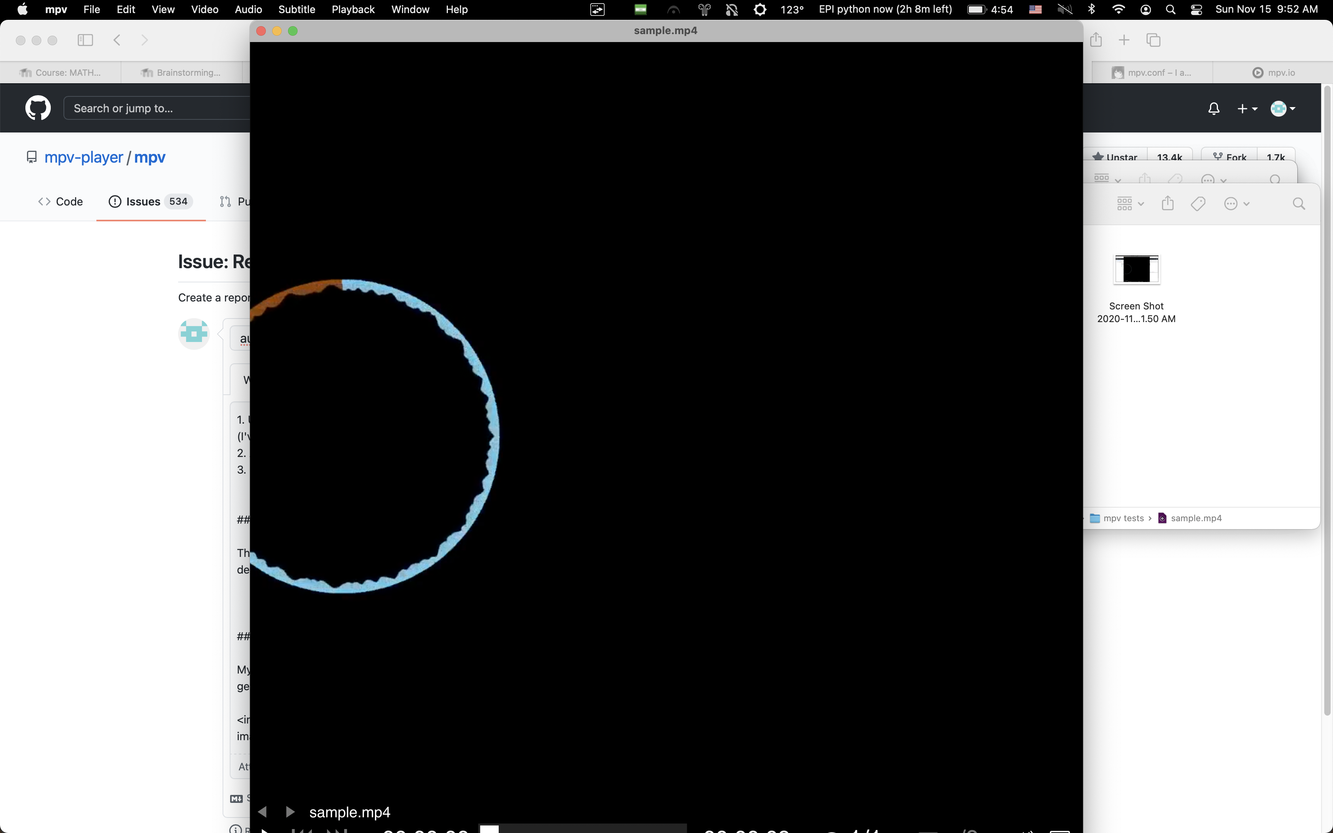Expand the GitHub plus create-new menu
Screen dimensions: 1333x833
point(1247,109)
